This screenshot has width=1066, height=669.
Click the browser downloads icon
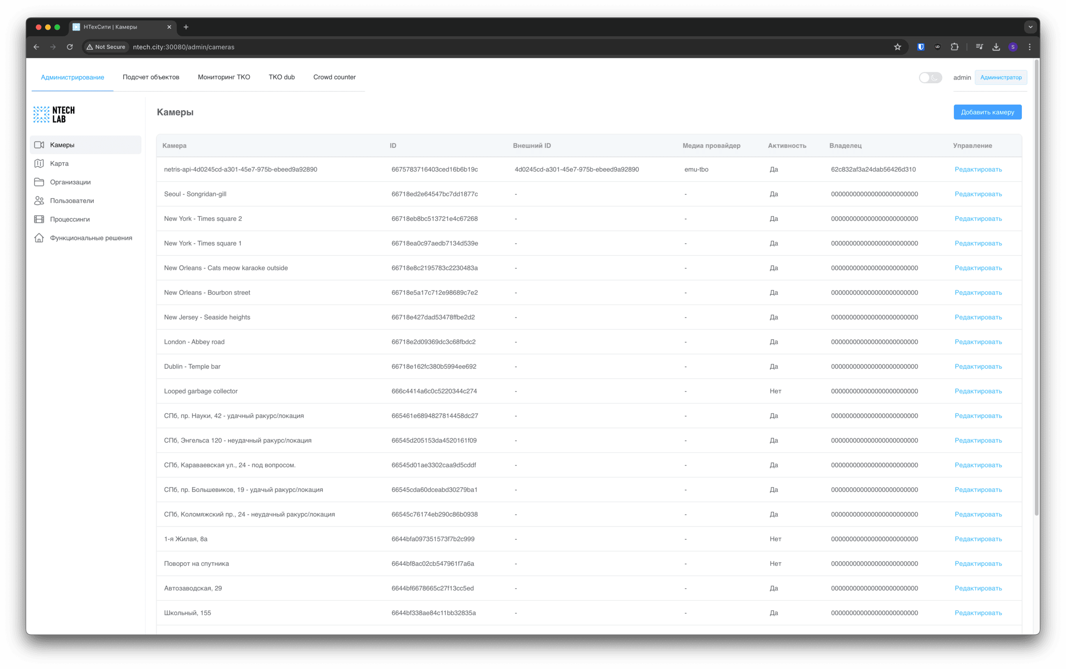pyautogui.click(x=996, y=47)
